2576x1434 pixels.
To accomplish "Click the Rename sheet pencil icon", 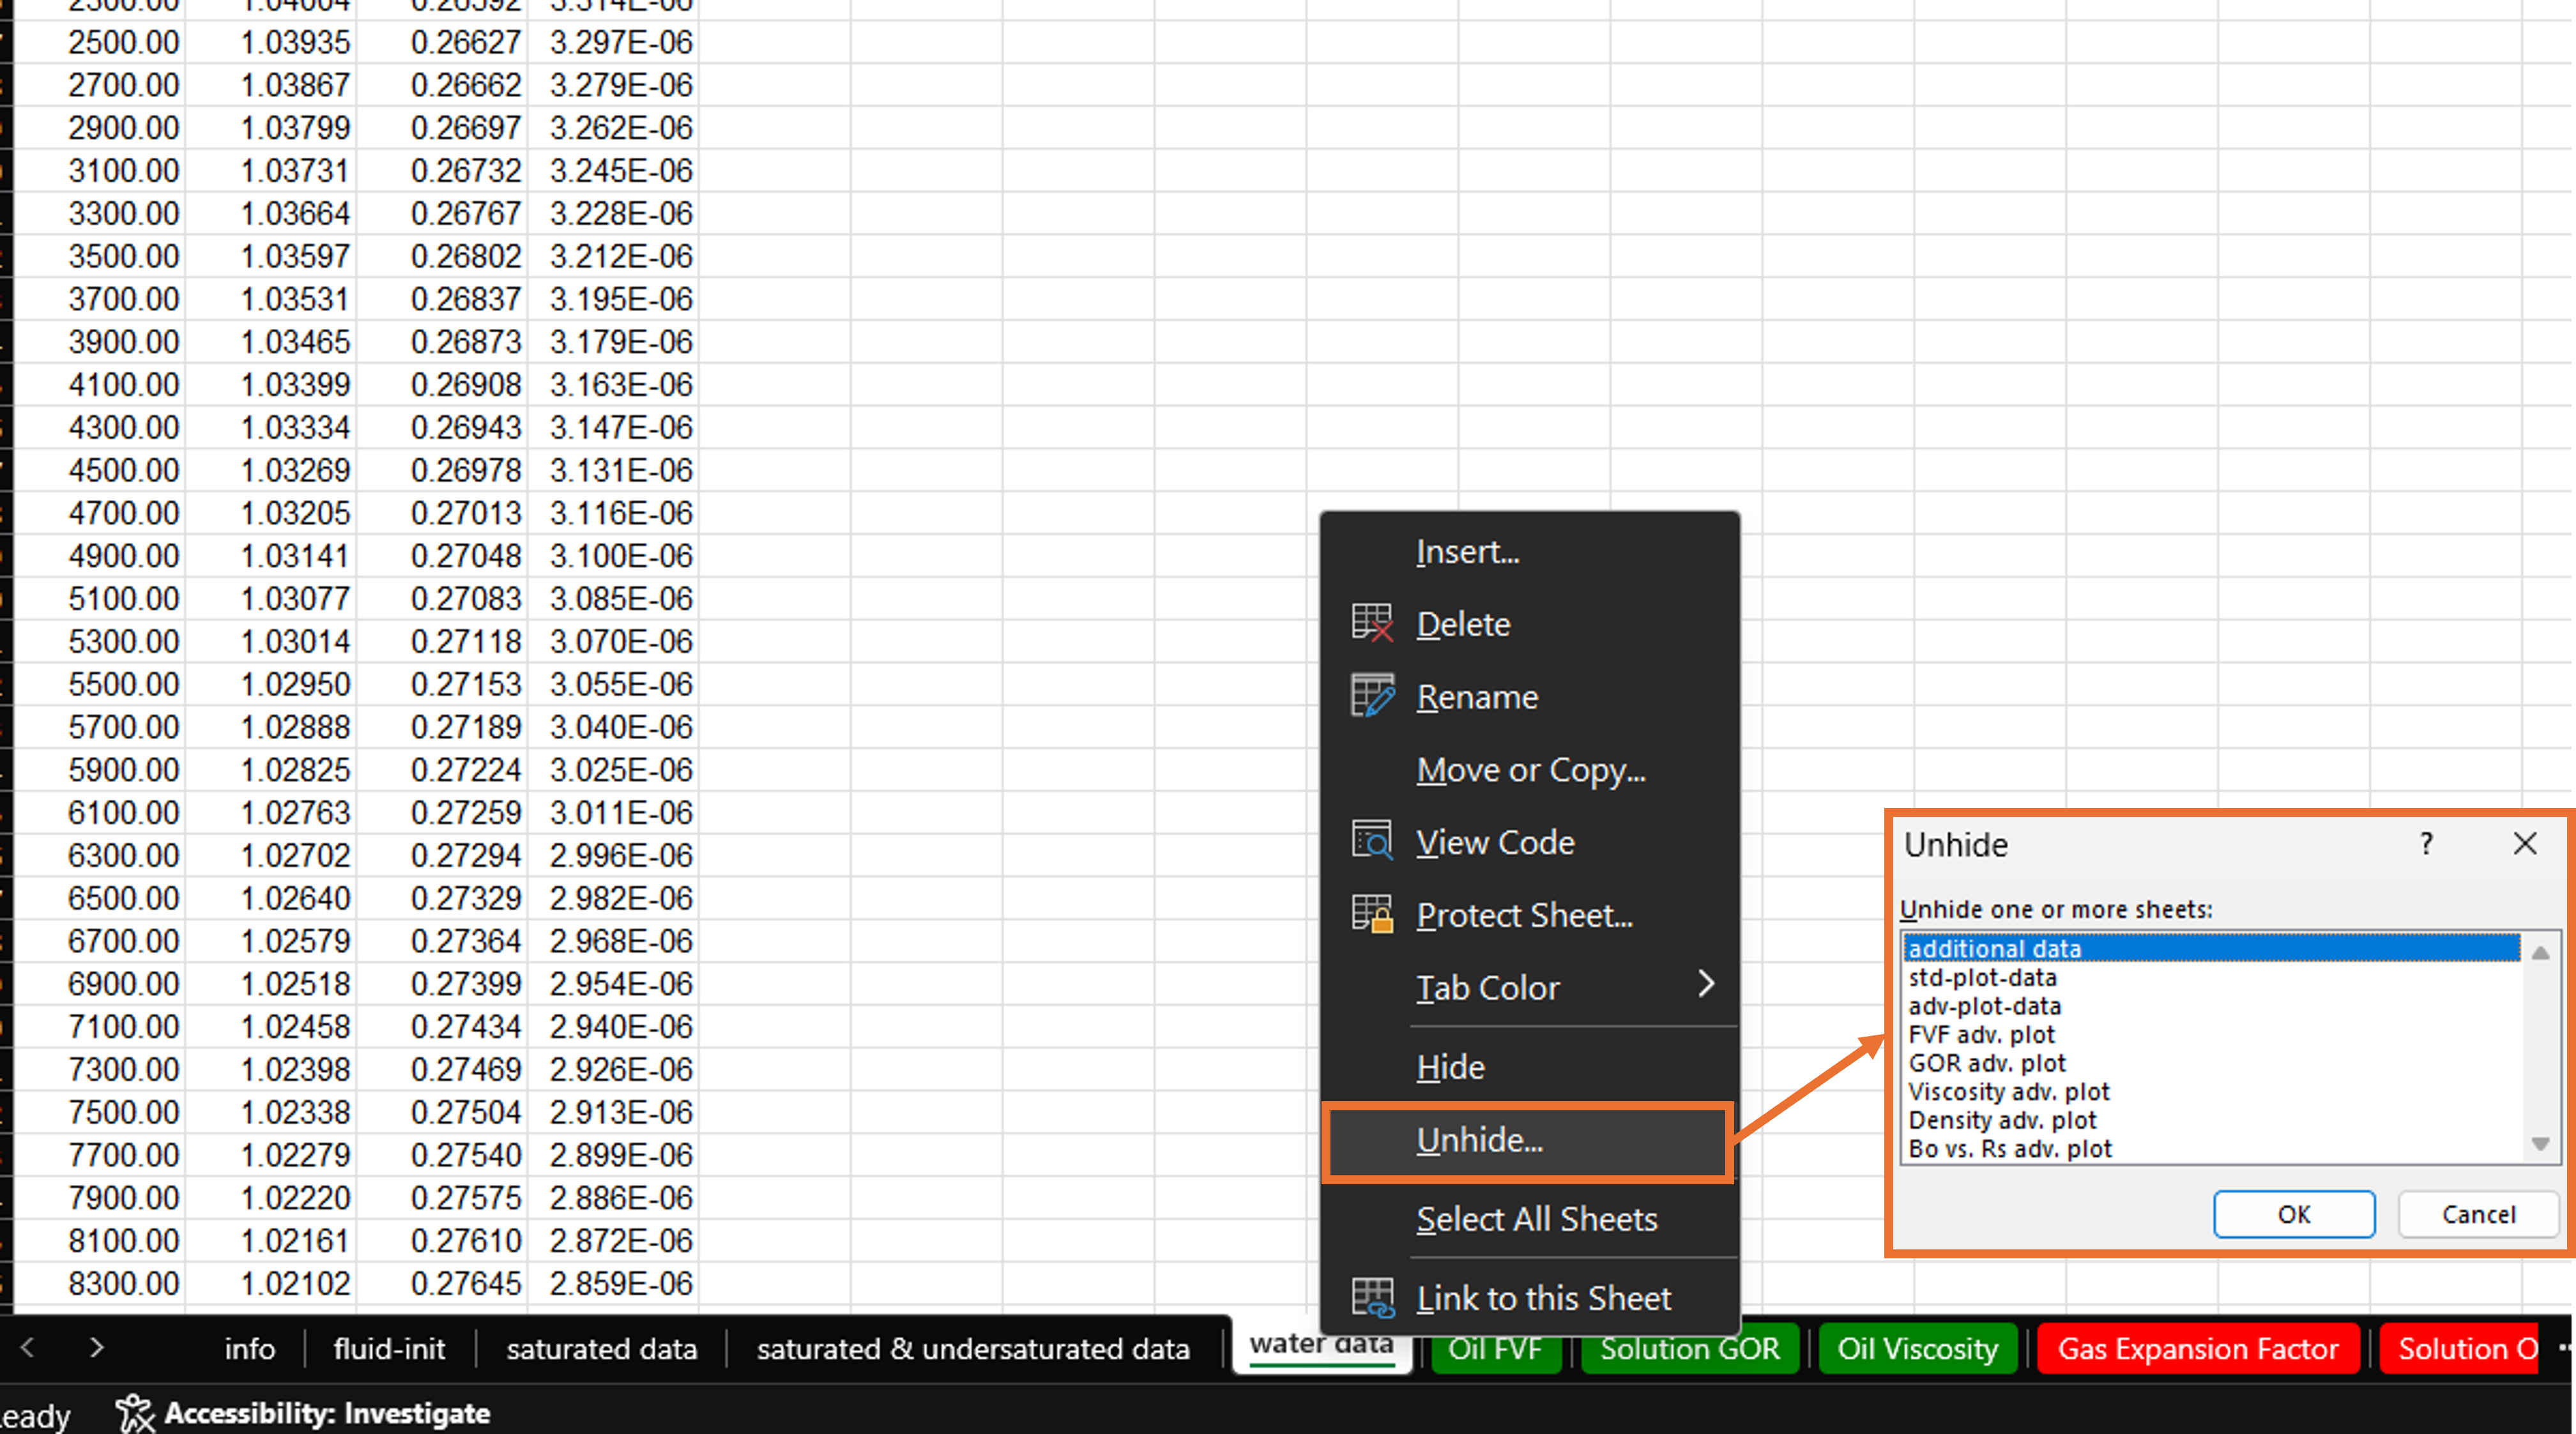I will point(1371,696).
